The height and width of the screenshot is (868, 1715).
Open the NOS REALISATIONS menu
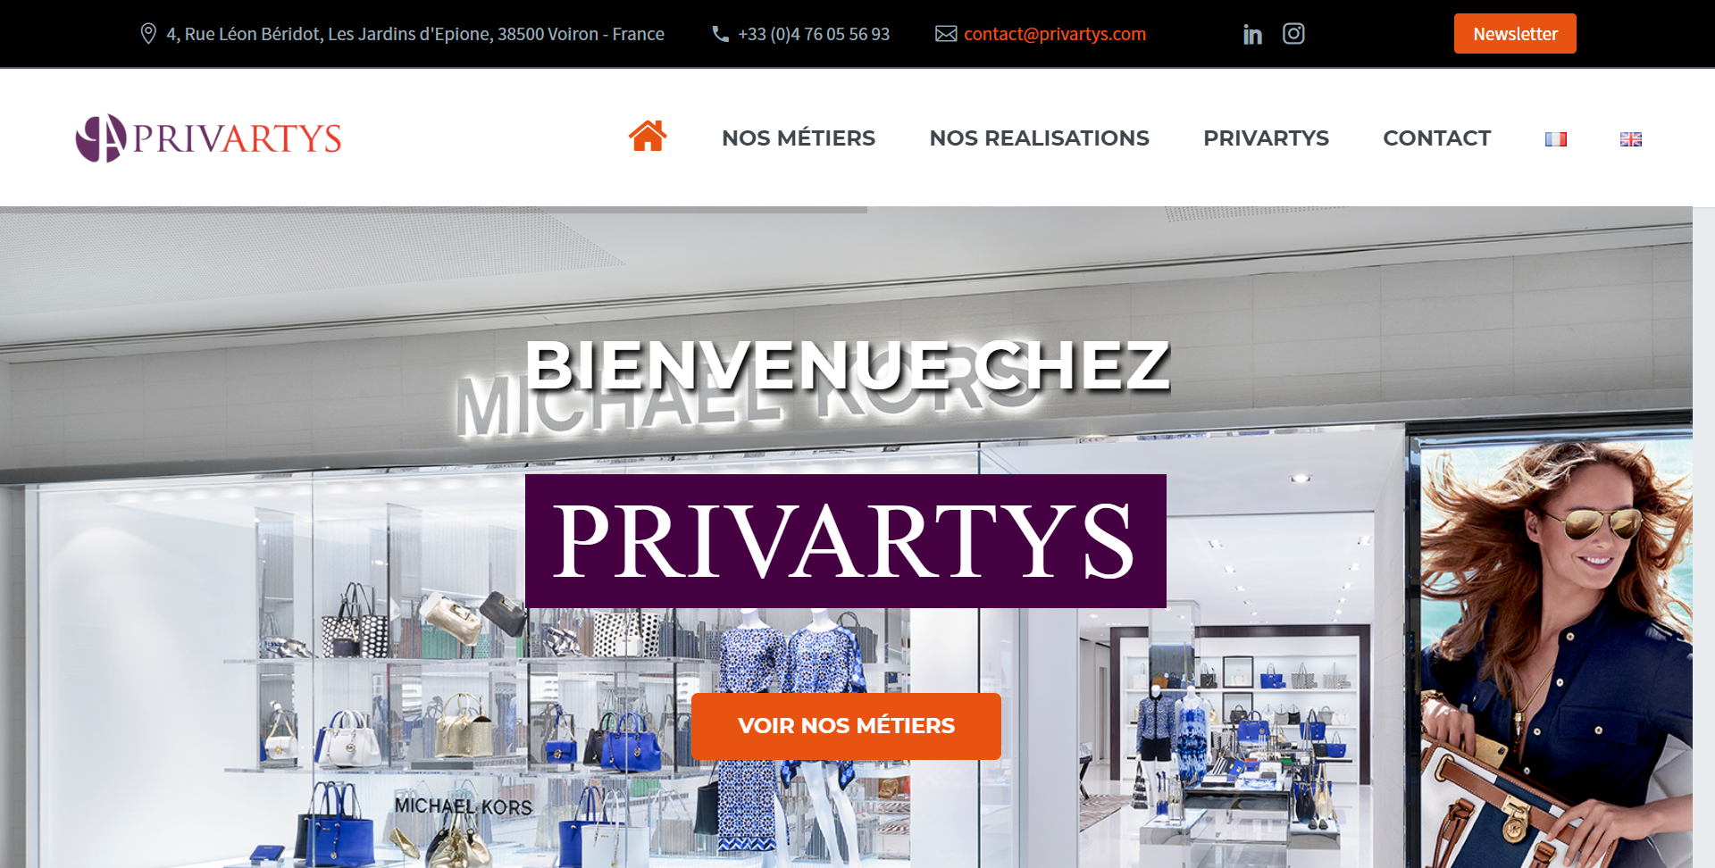tap(1039, 138)
